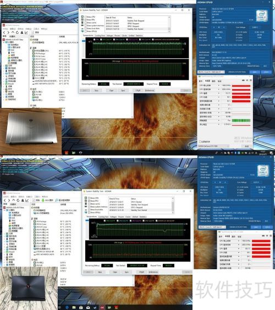Open hamburger menu icon in lower GPU-Z window
Viewport: 275px width, 310px height.
[x=271, y=236]
